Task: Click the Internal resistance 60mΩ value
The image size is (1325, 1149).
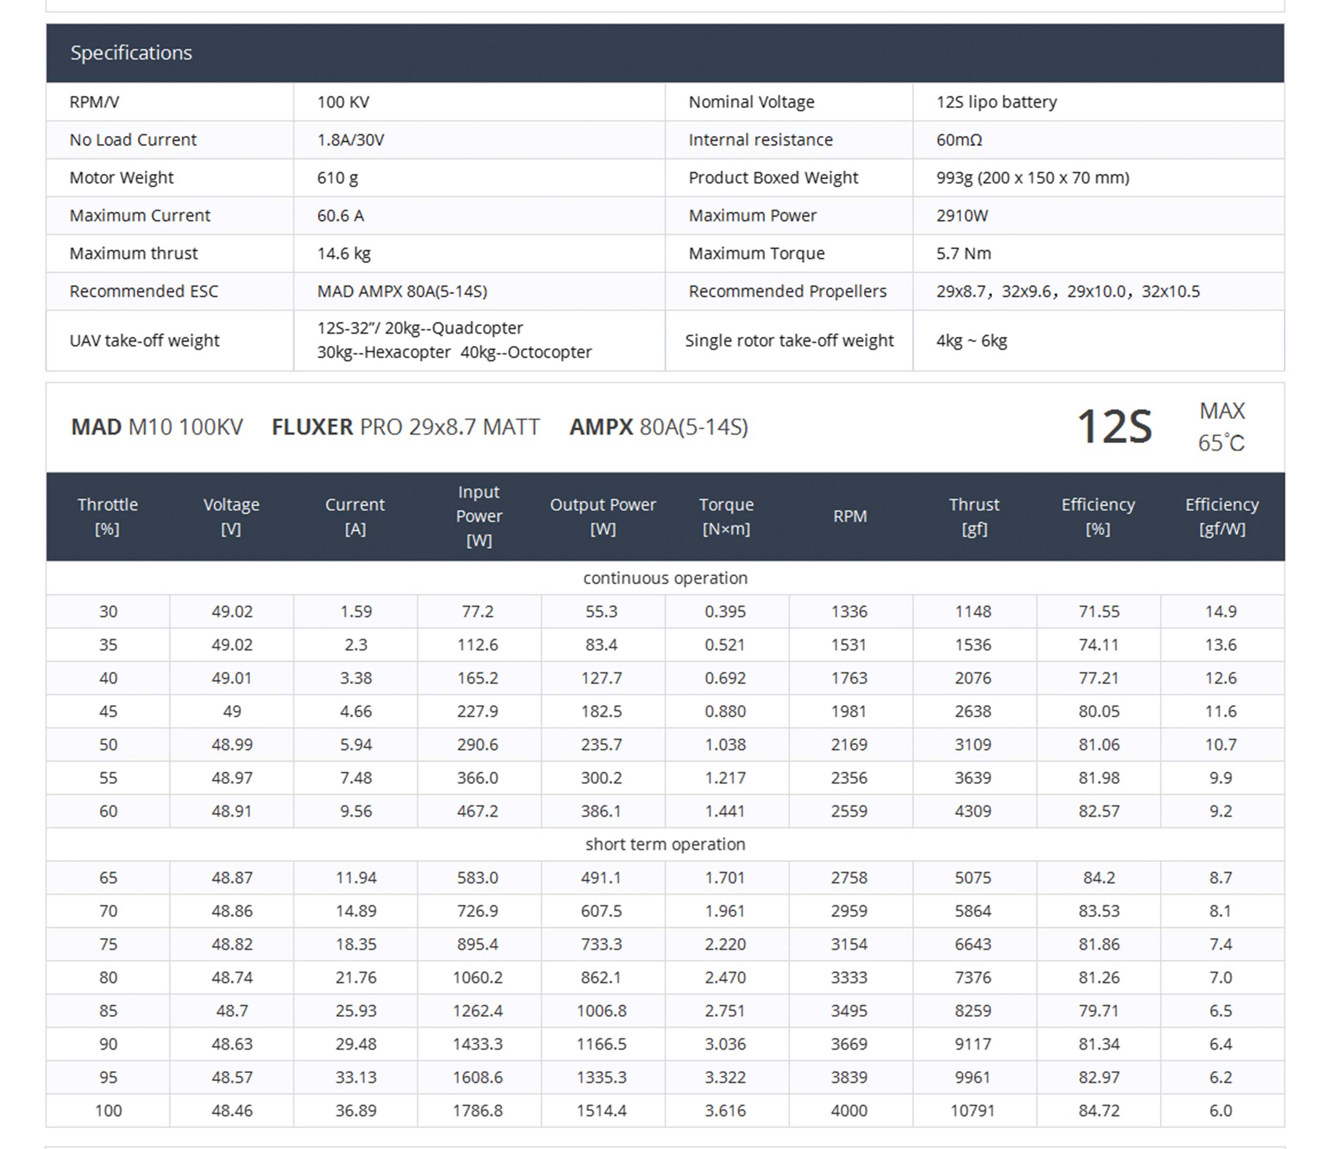Action: (x=959, y=140)
